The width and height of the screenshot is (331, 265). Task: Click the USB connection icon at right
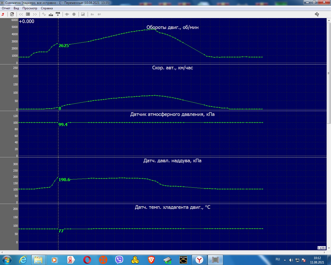click(317, 14)
